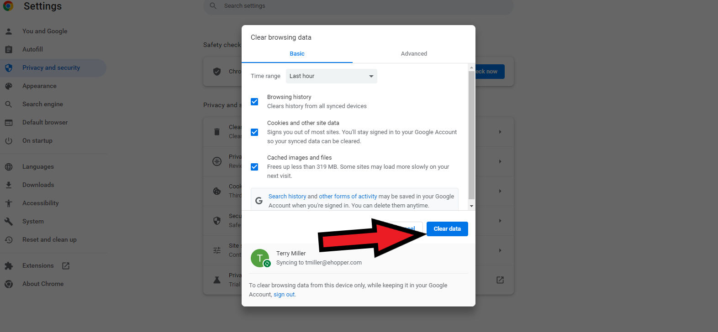Click the On startup power icon
The width and height of the screenshot is (718, 332).
(x=9, y=140)
